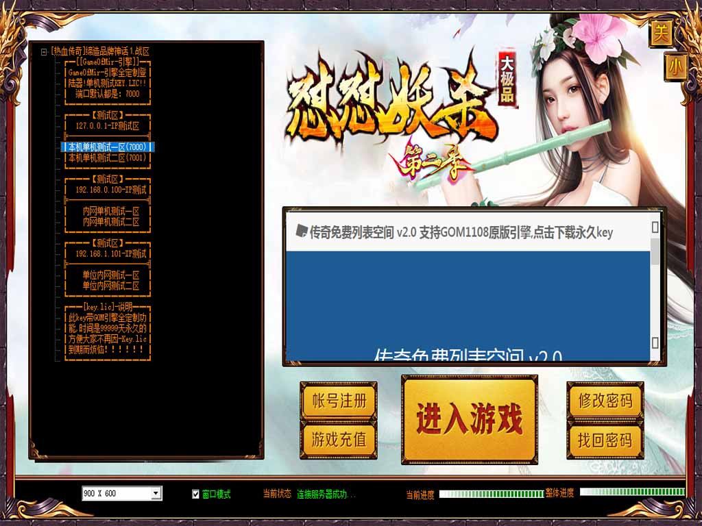Toggle the 窗口模式 windowed mode checkbox
The height and width of the screenshot is (526, 702).
click(x=195, y=494)
